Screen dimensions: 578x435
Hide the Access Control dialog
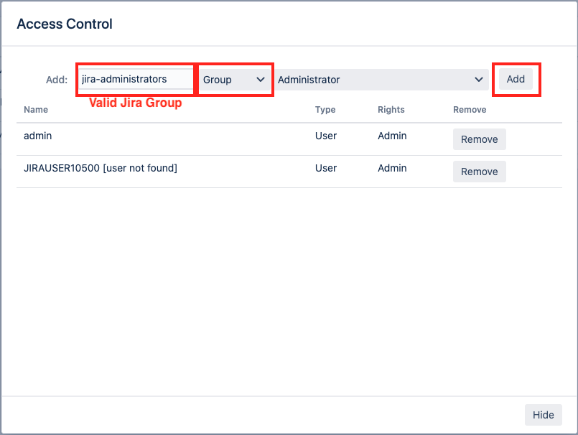[x=543, y=415]
